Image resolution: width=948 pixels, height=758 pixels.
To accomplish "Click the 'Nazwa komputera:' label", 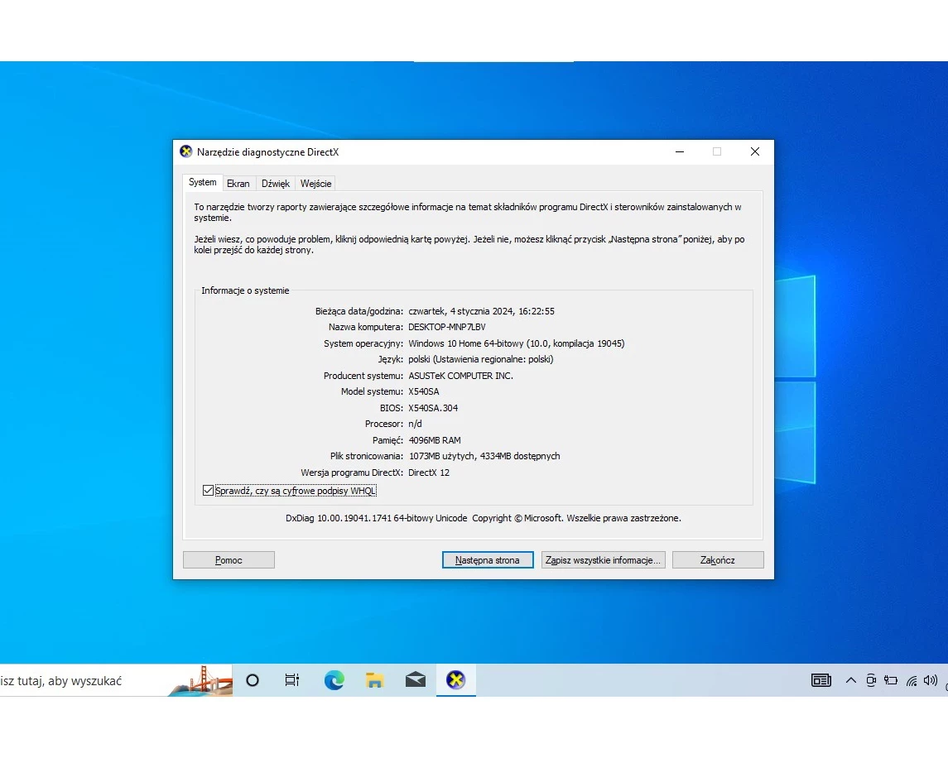I will 366,327.
